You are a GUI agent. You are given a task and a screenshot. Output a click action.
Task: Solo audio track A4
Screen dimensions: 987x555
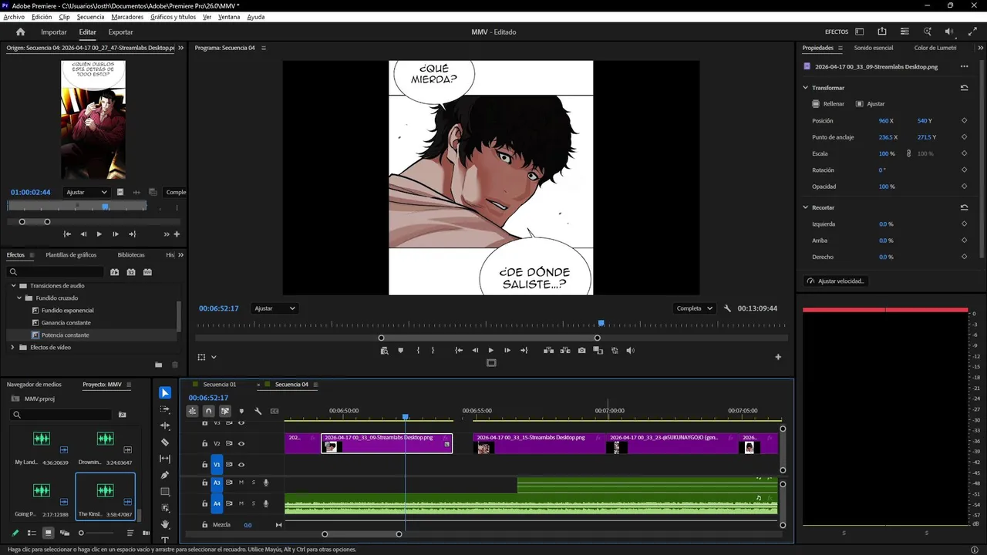pyautogui.click(x=253, y=503)
